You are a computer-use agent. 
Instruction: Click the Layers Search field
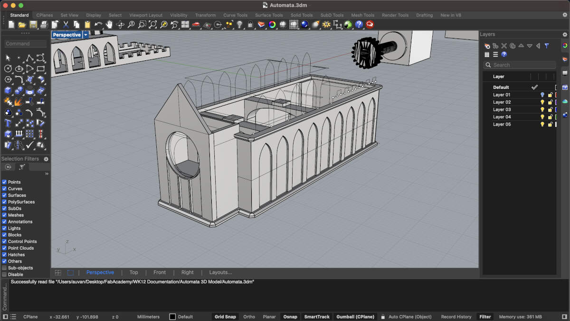[520, 65]
